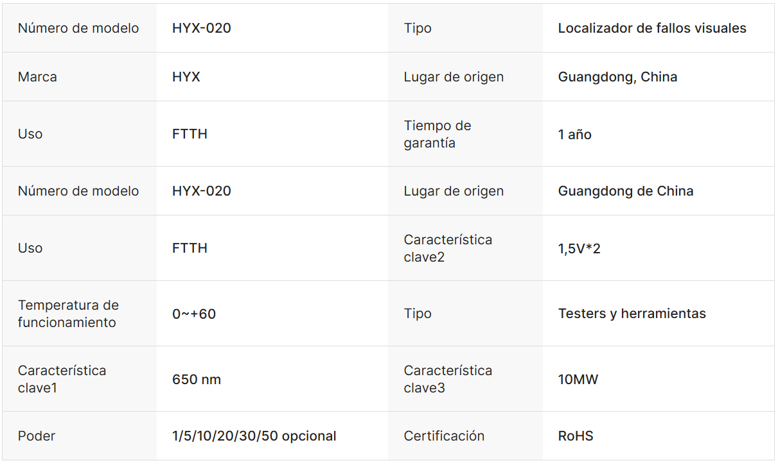Click the 'Característica clave3' label
This screenshot has width=778, height=463.
click(448, 379)
